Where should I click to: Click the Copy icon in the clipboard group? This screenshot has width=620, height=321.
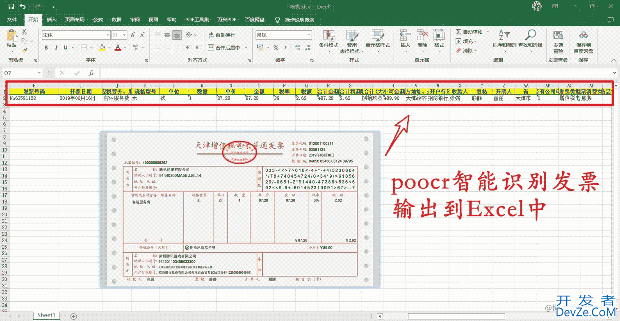24,41
